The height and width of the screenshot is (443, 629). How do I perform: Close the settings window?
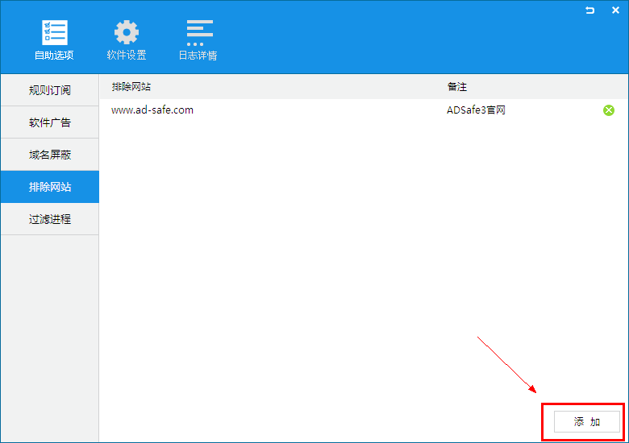click(615, 10)
